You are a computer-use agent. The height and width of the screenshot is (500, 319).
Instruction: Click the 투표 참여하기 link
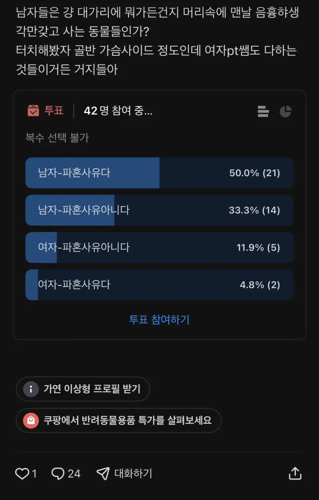tap(159, 319)
